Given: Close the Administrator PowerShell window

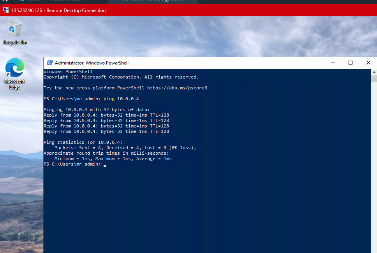Looking at the screenshot, I should (x=368, y=63).
